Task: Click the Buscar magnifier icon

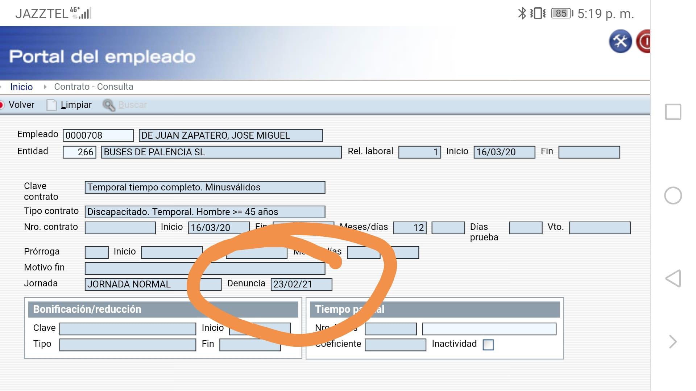Action: click(108, 105)
